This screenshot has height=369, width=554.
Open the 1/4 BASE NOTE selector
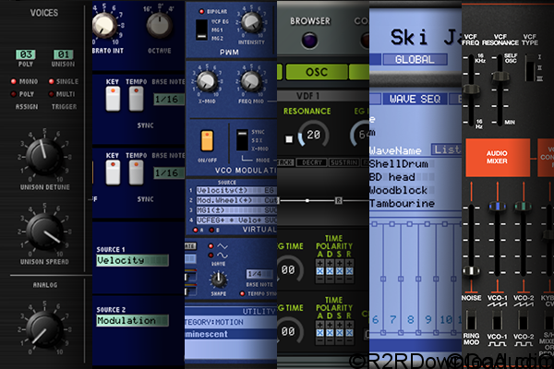259,274
